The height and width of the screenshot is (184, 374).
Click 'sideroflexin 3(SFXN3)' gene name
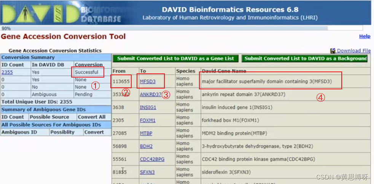(226, 172)
